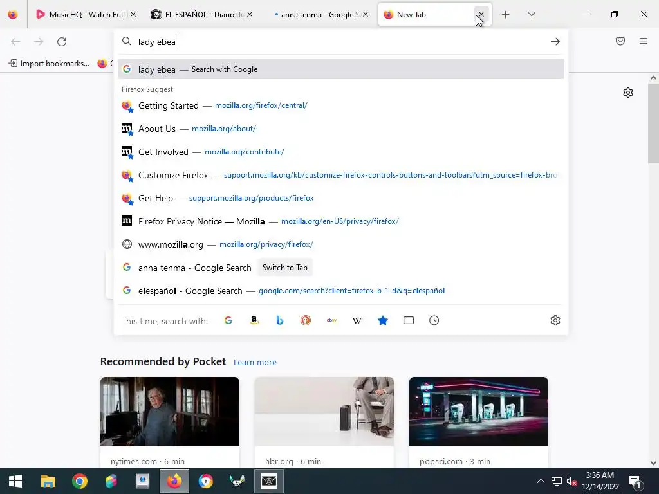Search within open tabs icon
This screenshot has width=659, height=494.
click(x=409, y=320)
